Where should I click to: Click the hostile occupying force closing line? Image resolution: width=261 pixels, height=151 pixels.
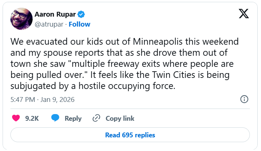[93, 86]
